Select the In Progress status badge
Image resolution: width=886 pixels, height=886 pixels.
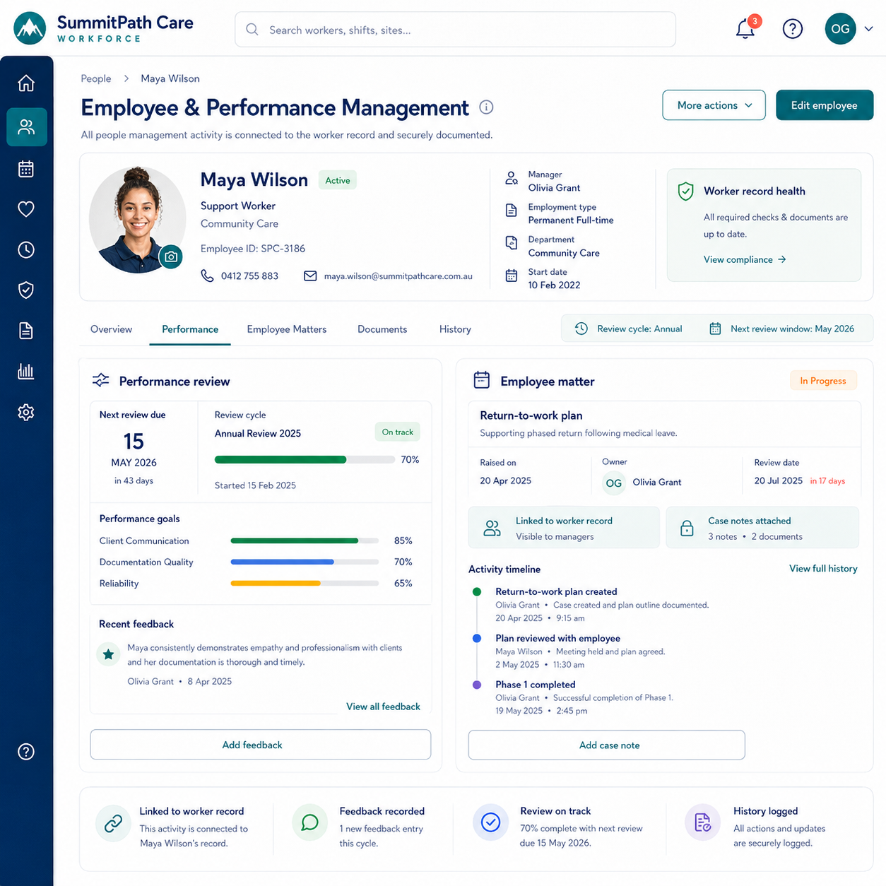[x=823, y=381]
